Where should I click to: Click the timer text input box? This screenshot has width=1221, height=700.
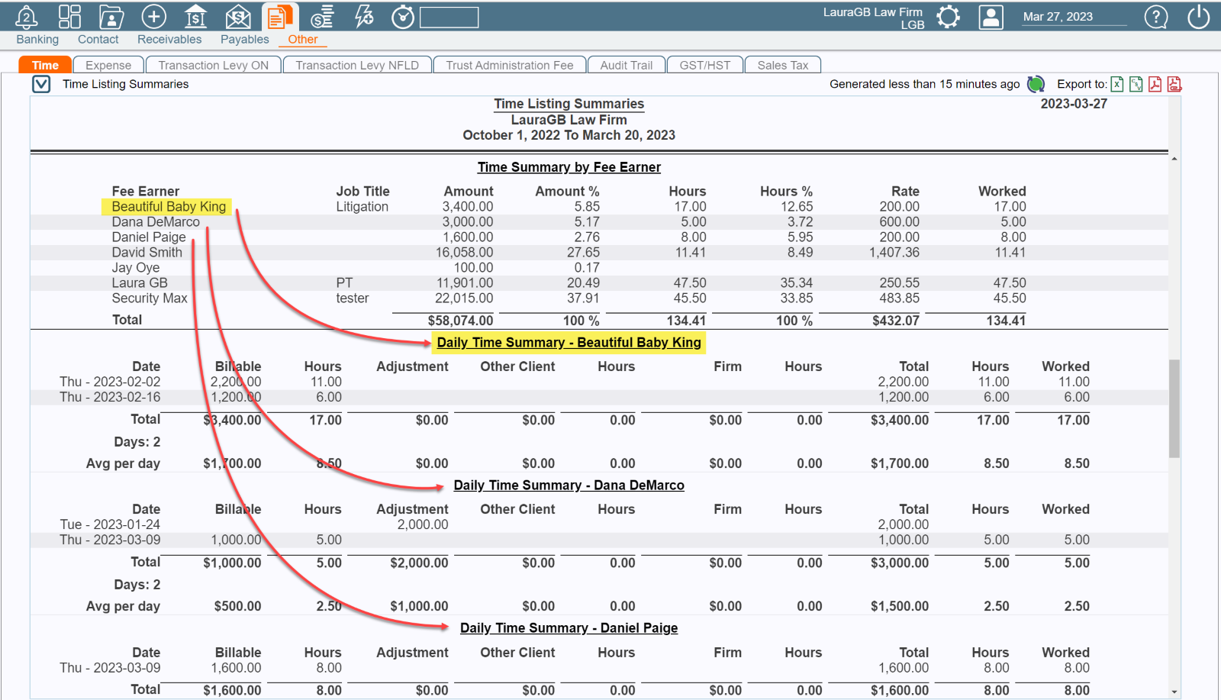(449, 17)
